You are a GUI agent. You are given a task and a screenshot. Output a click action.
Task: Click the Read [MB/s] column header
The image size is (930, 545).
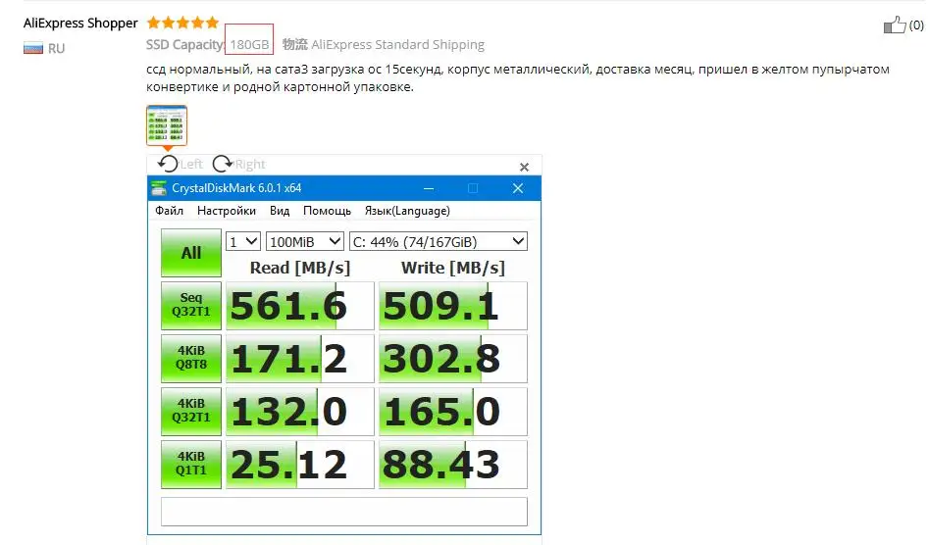(300, 268)
